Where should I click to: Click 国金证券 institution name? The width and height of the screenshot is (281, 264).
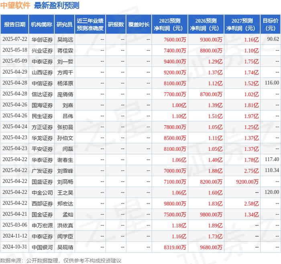click(42, 215)
